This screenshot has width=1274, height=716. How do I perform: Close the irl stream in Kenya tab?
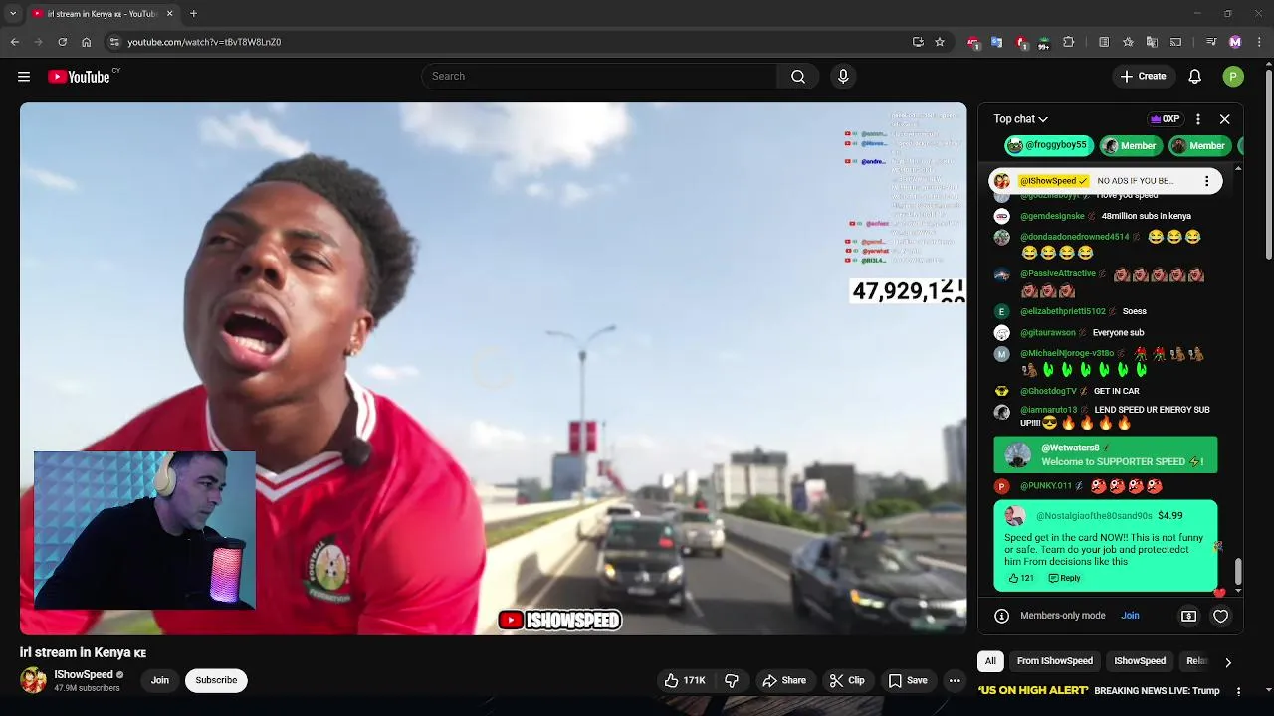(169, 14)
